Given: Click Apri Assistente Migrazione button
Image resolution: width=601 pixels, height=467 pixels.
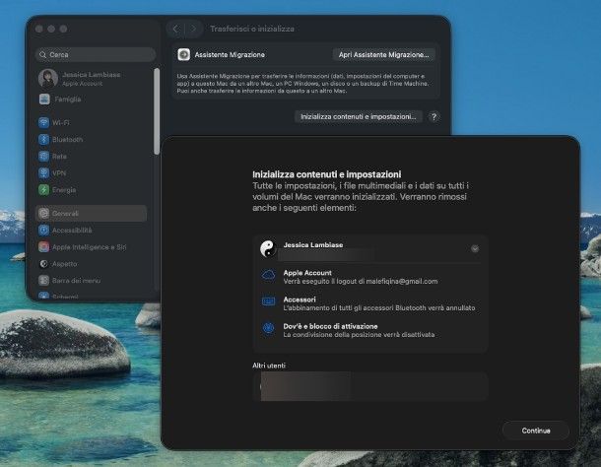Looking at the screenshot, I should coord(383,55).
